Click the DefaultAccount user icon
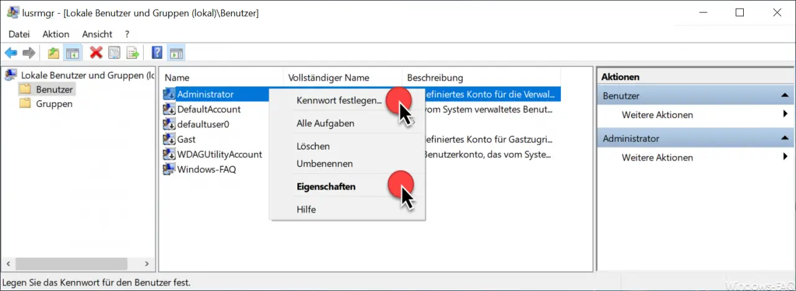The width and height of the screenshot is (796, 291). coord(169,109)
